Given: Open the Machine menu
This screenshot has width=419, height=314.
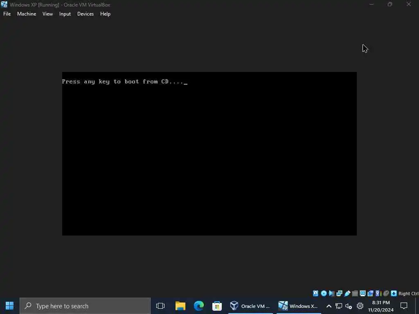Looking at the screenshot, I should [x=27, y=14].
